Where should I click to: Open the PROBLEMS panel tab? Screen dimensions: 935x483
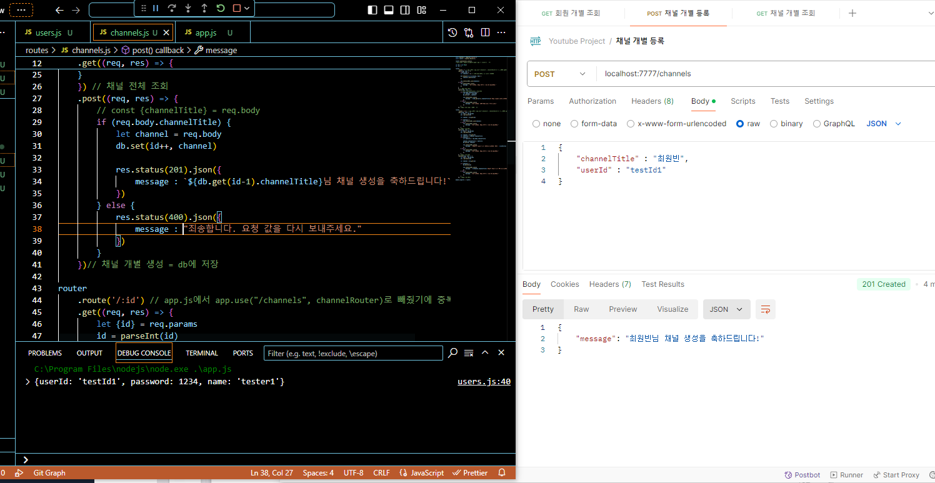(45, 353)
